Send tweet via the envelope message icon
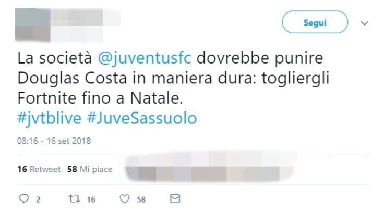The height and width of the screenshot is (213, 384). tap(175, 198)
